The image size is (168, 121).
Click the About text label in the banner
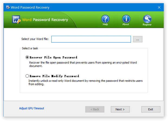click(x=126, y=25)
